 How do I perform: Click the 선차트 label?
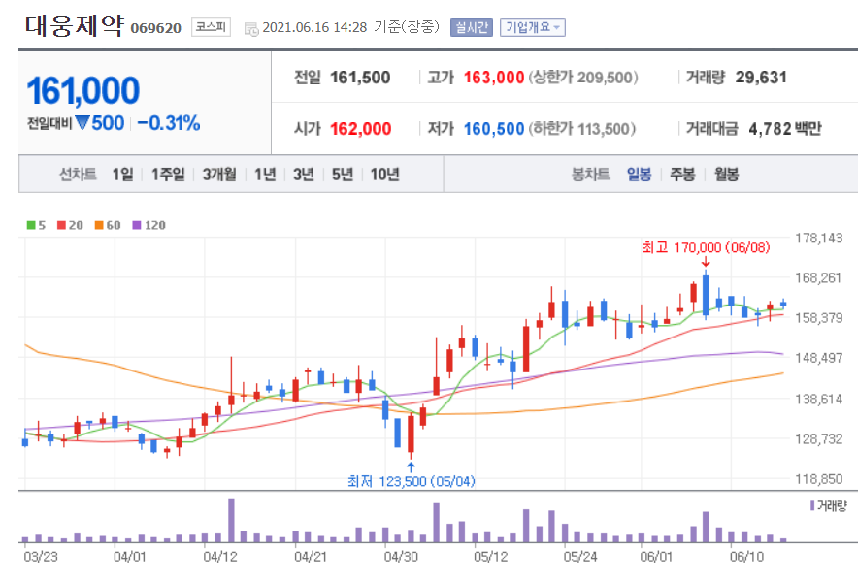(x=78, y=175)
